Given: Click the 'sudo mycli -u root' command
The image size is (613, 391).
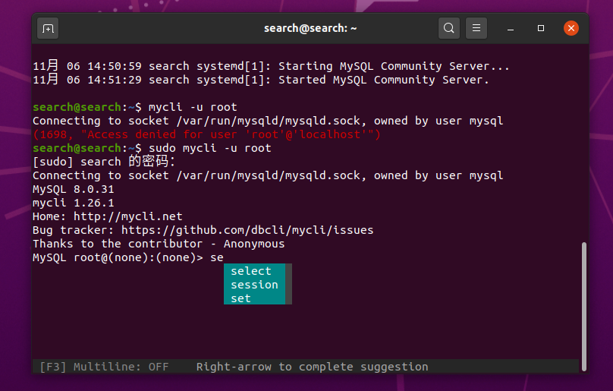Looking at the screenshot, I should pyautogui.click(x=210, y=148).
